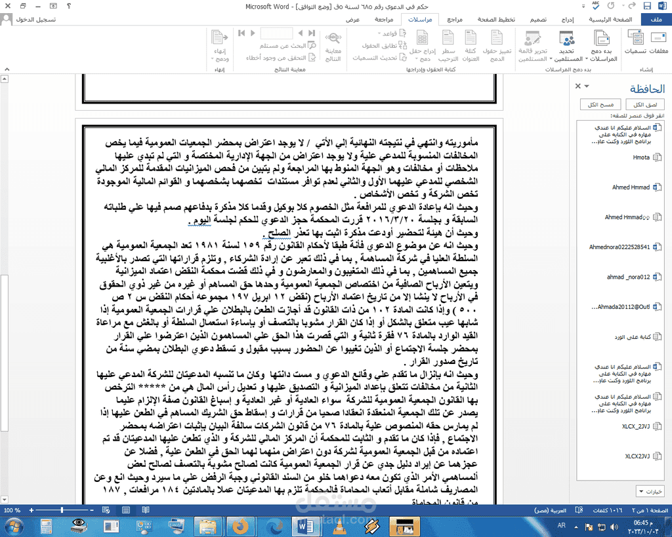Open Finish & Merge (إنهاء ودمج) dropdown
672x537 pixels.
(x=220, y=45)
